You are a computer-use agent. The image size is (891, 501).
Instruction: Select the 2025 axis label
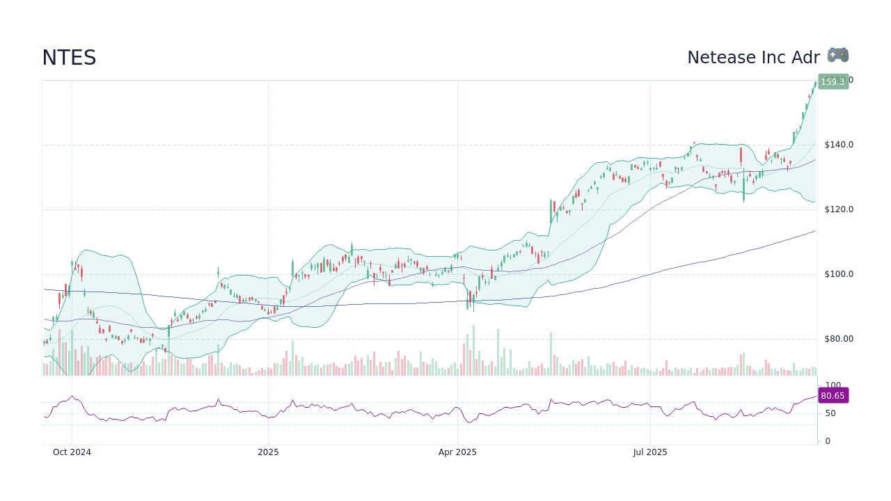(267, 452)
